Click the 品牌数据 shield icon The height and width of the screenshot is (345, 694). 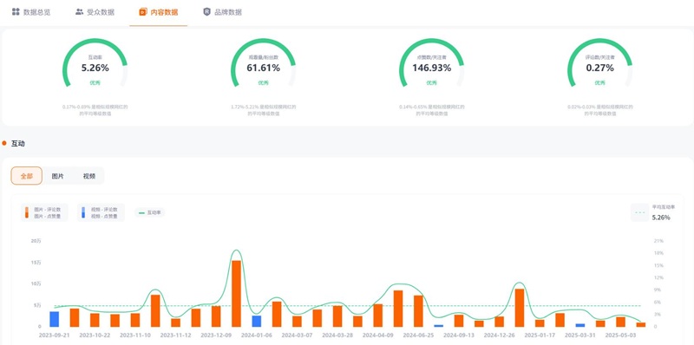click(x=206, y=11)
